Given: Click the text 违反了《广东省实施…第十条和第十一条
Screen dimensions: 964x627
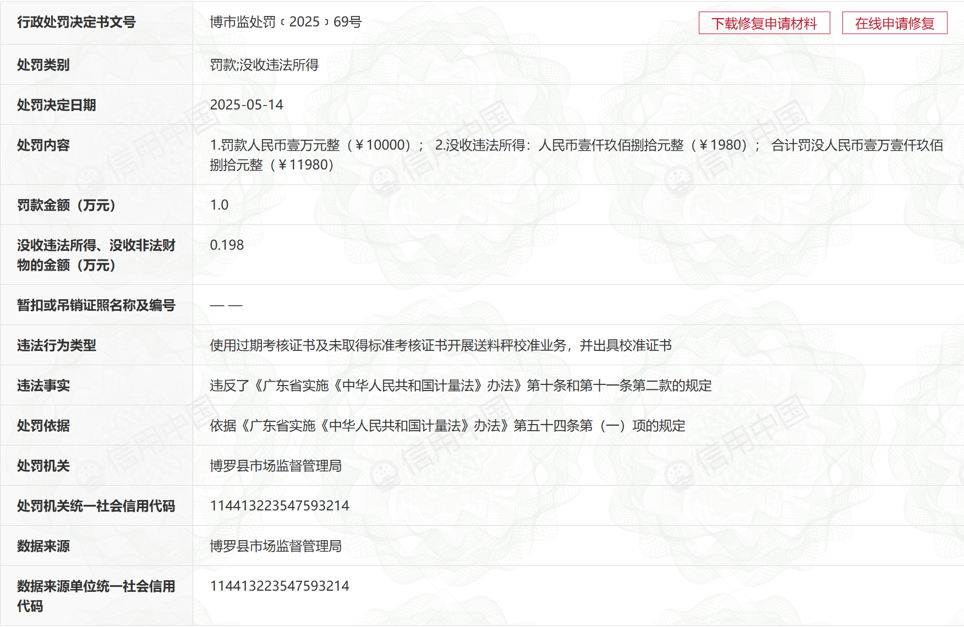Looking at the screenshot, I should tap(461, 386).
